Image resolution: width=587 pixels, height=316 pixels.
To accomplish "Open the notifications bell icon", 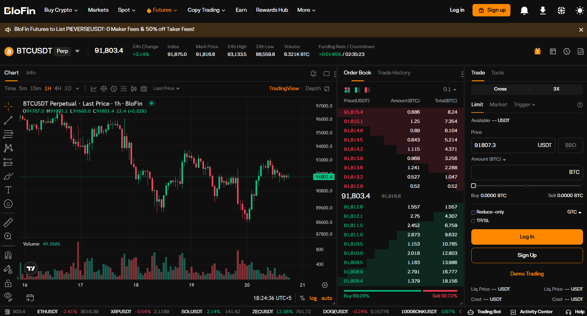I will coord(524,11).
